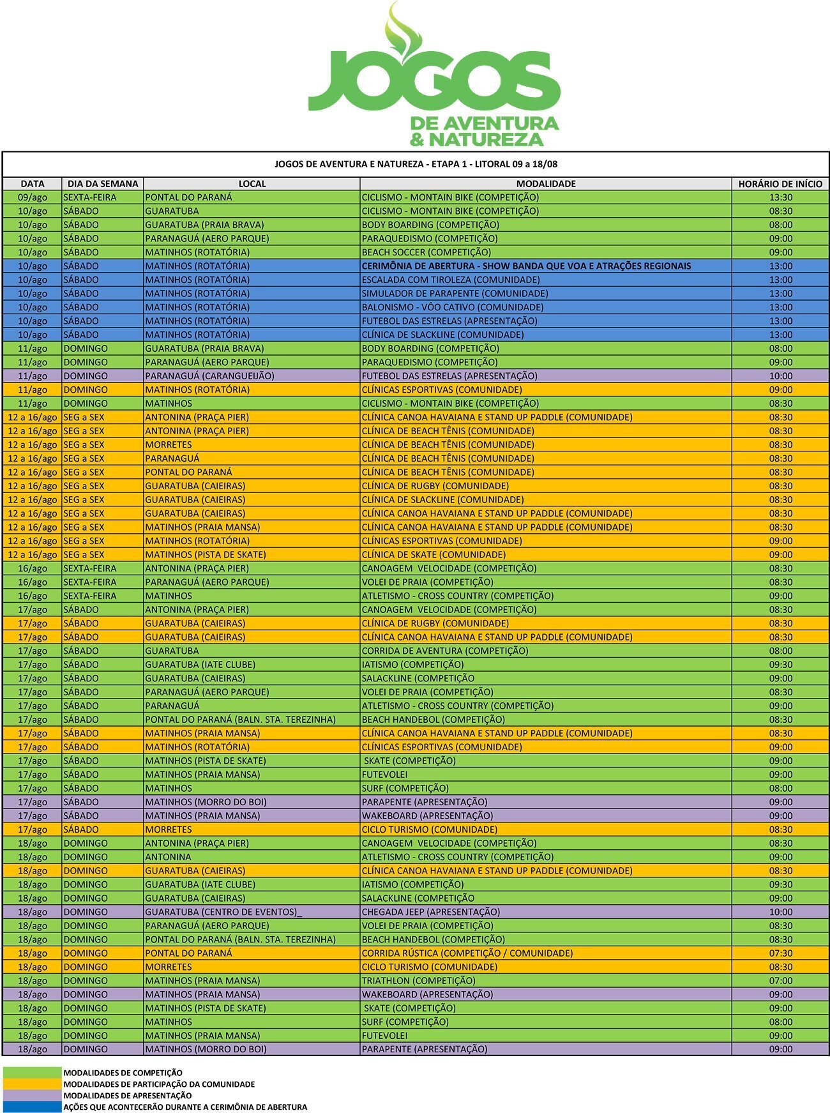830x1113 pixels.
Task: Select the '09/ago' date cell
Action: coord(33,197)
